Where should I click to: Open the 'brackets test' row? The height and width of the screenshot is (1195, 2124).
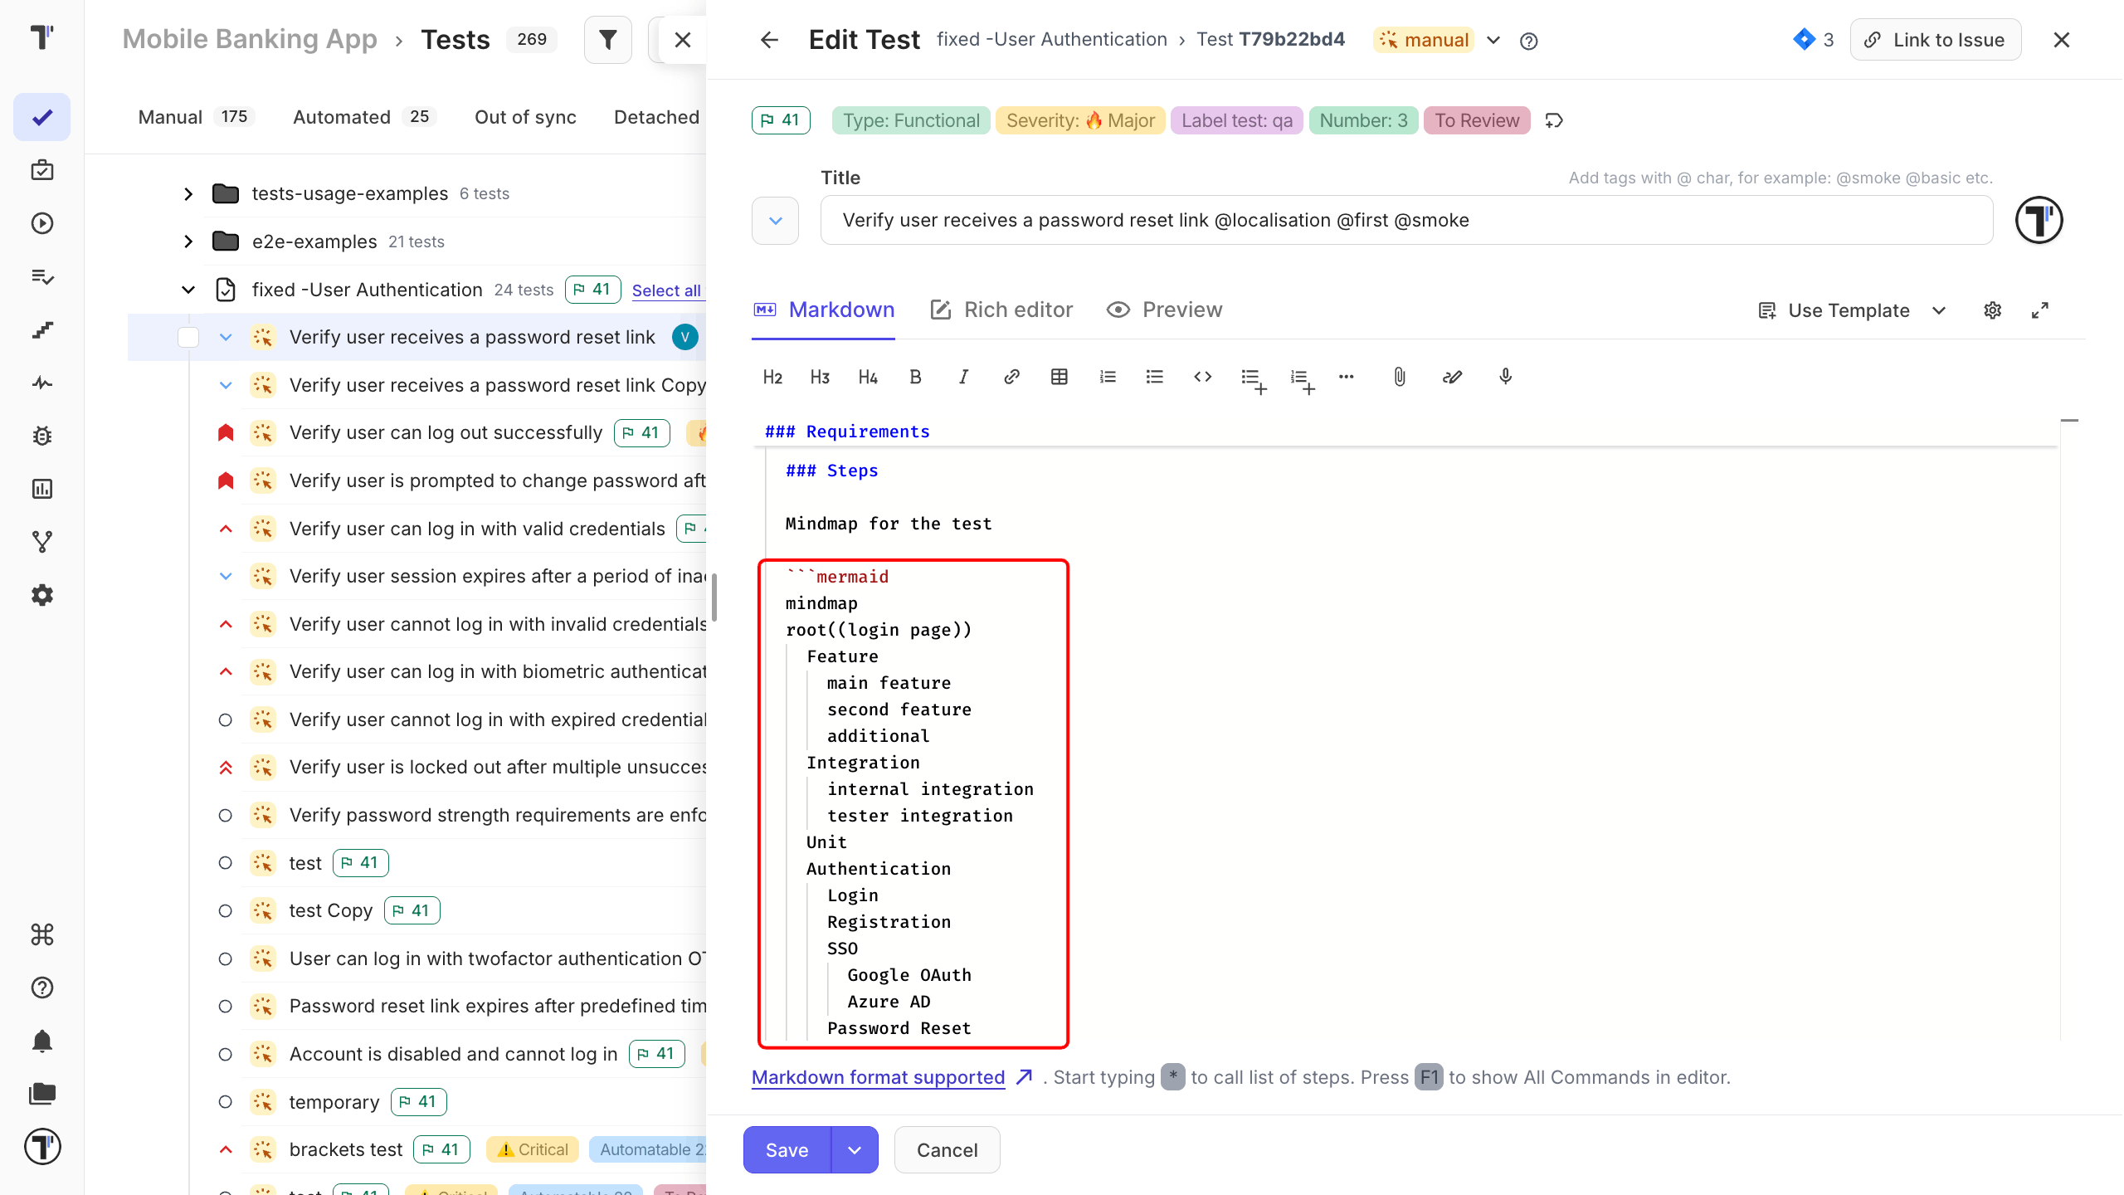coord(345,1150)
